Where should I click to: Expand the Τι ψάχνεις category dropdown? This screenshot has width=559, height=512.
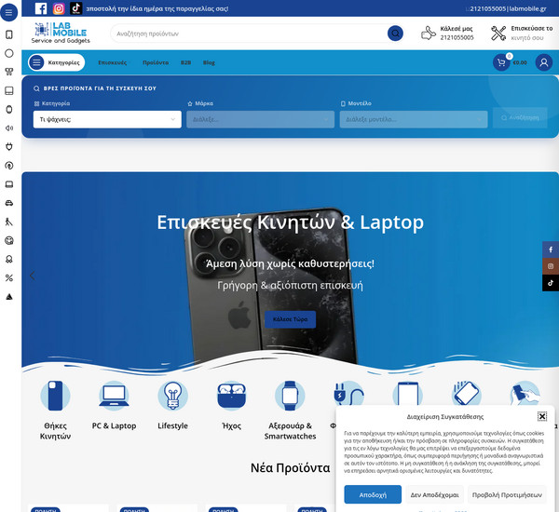tap(107, 119)
